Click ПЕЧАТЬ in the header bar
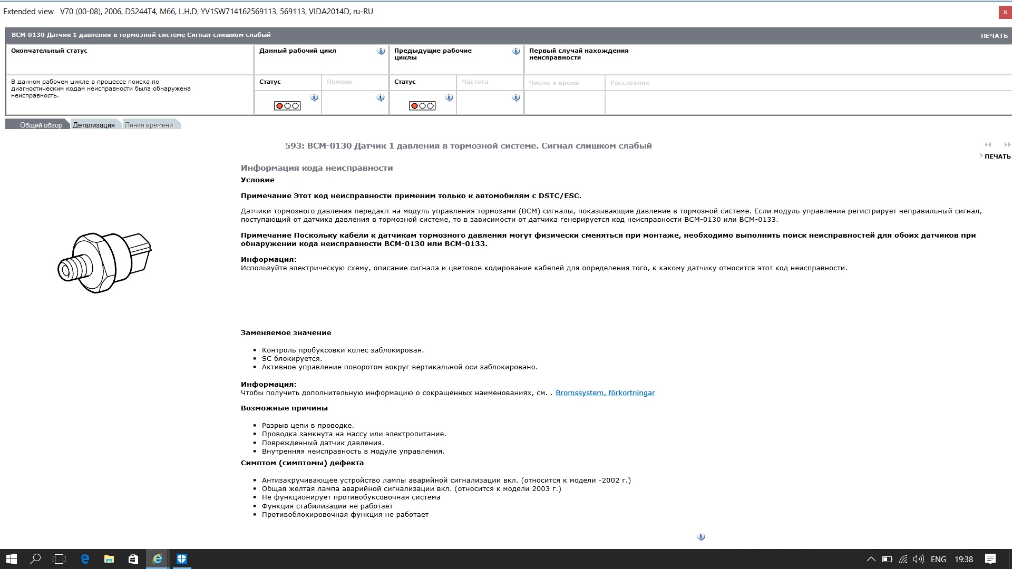1012x569 pixels. point(992,36)
